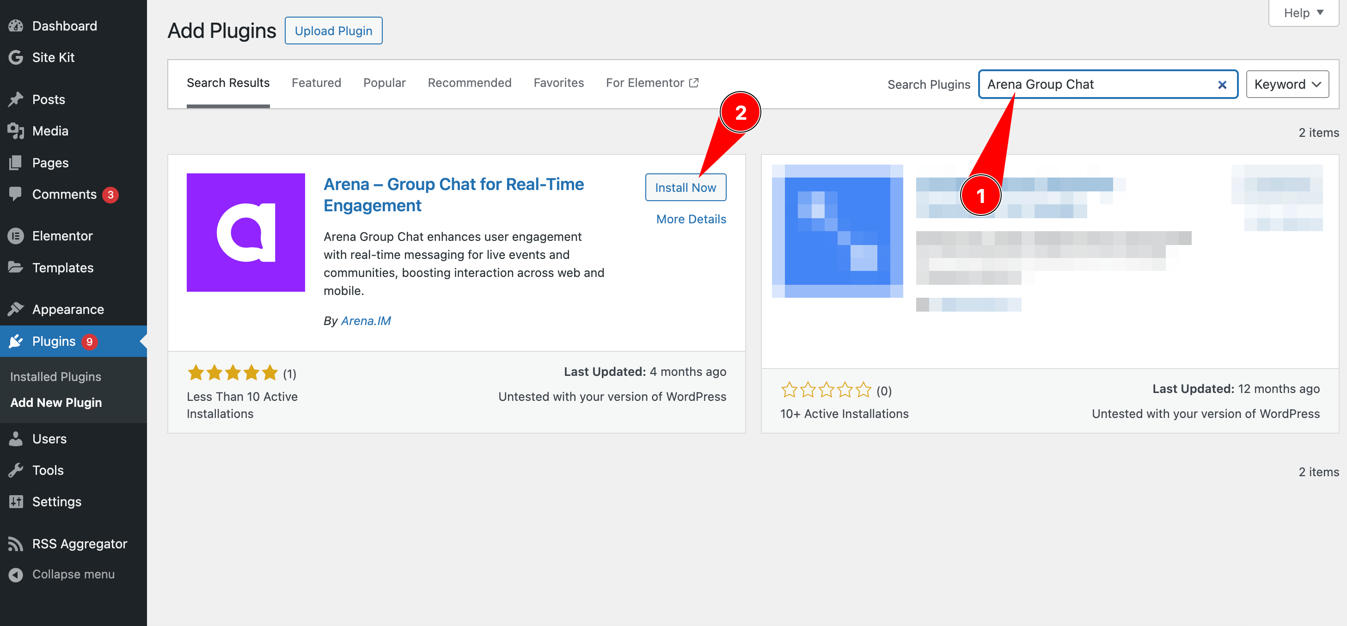Click the Tools wrench icon
This screenshot has height=626, width=1347.
(16, 470)
